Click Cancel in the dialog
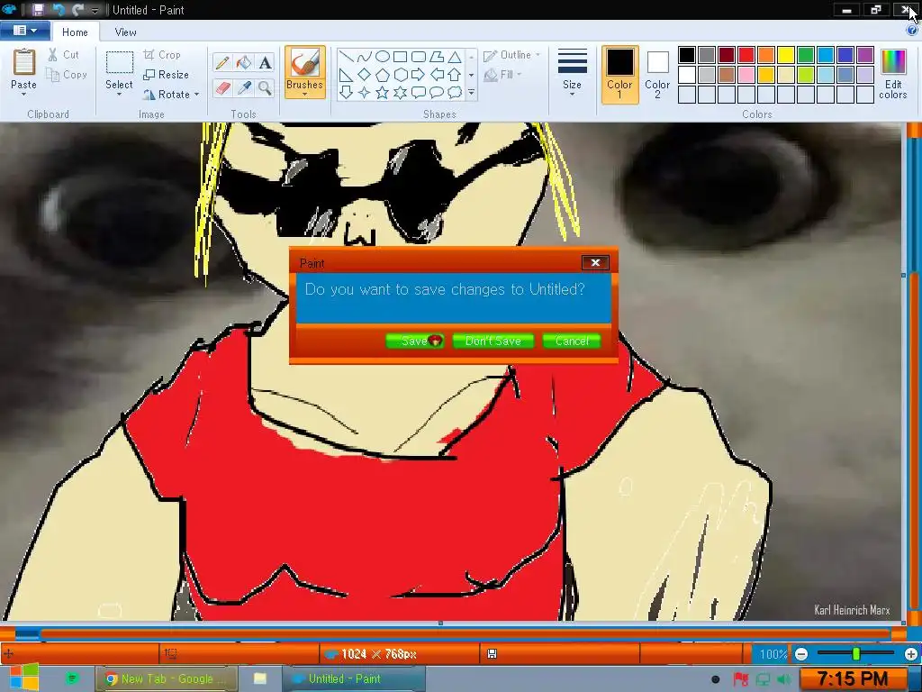922x692 pixels. pyautogui.click(x=572, y=341)
